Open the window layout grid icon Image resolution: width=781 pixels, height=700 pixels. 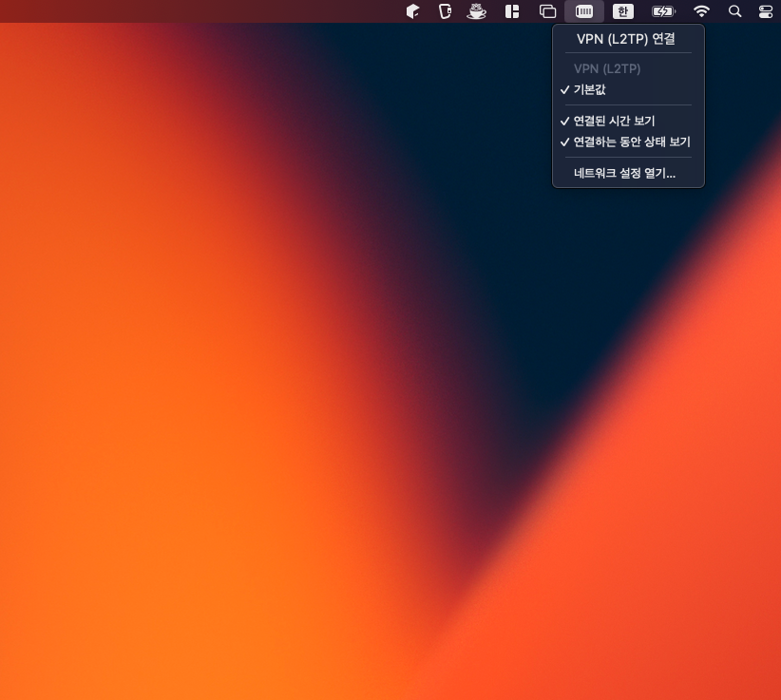[512, 11]
